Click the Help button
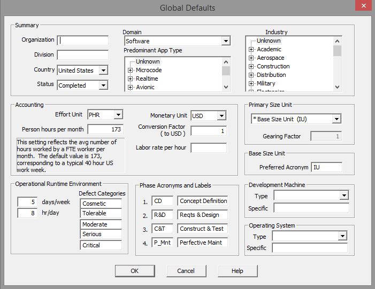This screenshot has height=289, width=375. pos(237,271)
